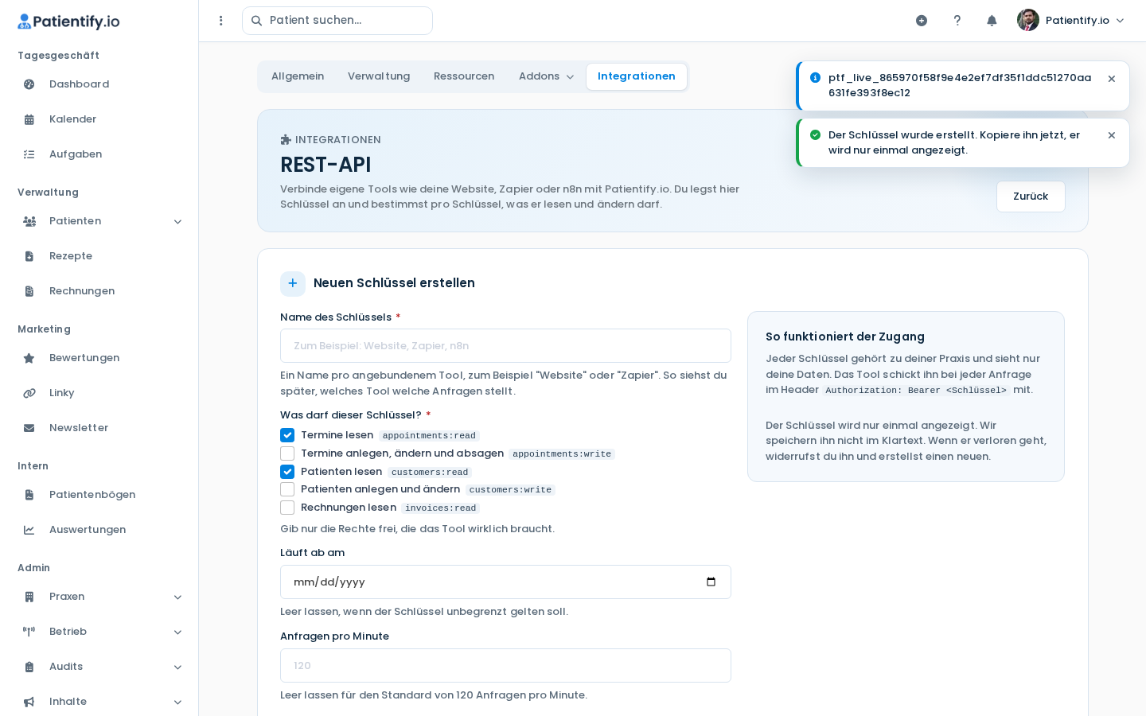Click the plus add icon in header
The image size is (1146, 716).
pyautogui.click(x=922, y=21)
